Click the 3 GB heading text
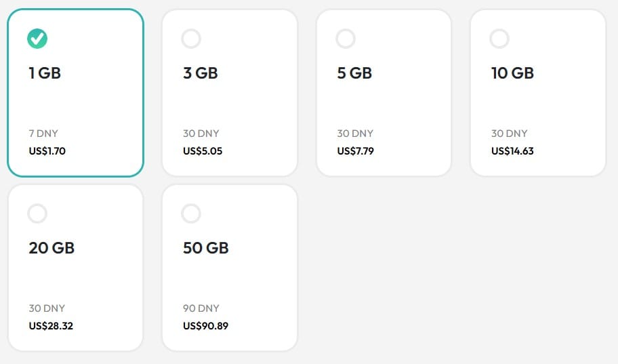The width and height of the screenshot is (618, 364). tap(200, 73)
